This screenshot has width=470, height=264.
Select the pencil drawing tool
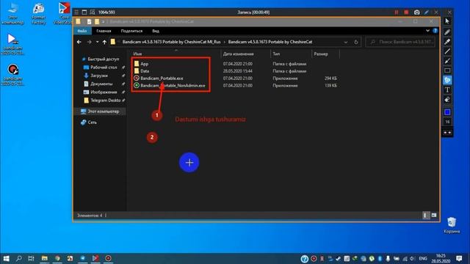[x=447, y=32]
